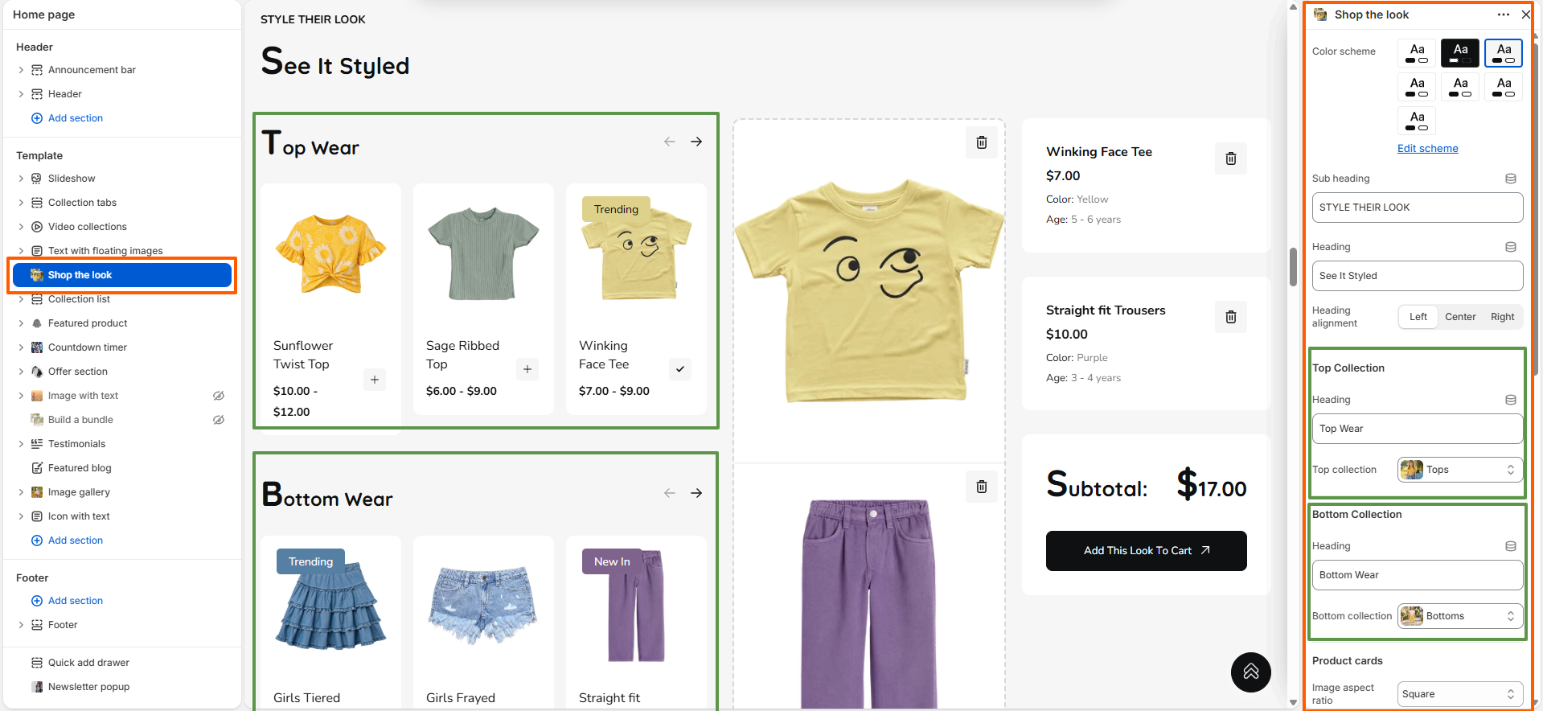Click the Video collections section icon
Screen dimensions: 1543x711
click(x=36, y=227)
